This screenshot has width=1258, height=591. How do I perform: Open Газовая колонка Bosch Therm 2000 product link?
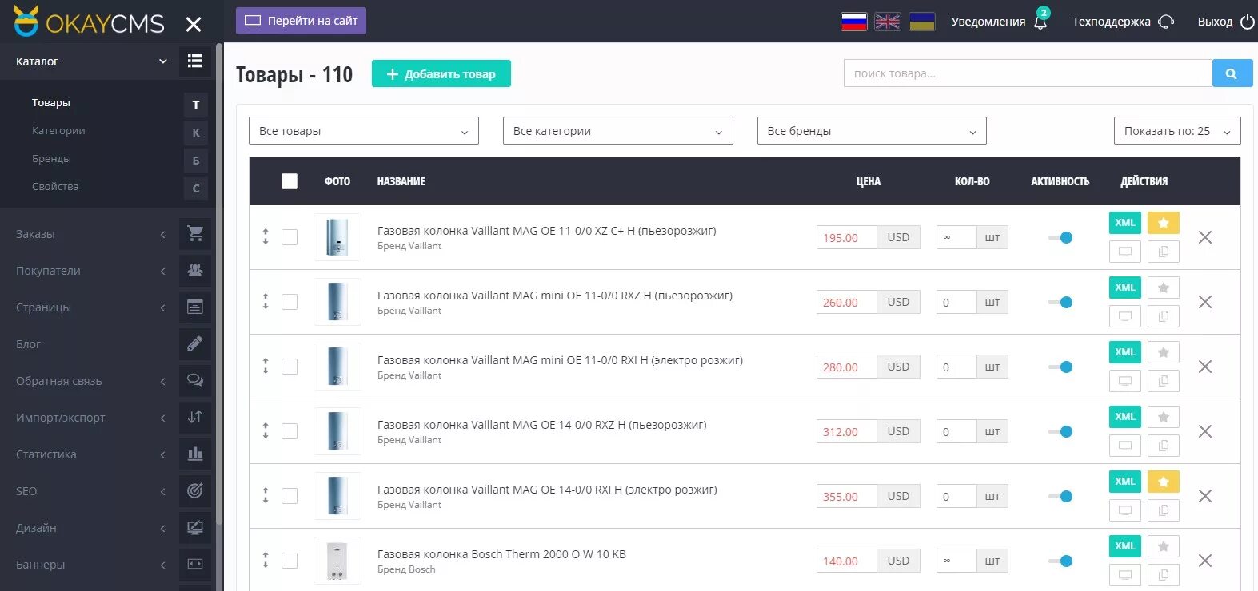[501, 554]
